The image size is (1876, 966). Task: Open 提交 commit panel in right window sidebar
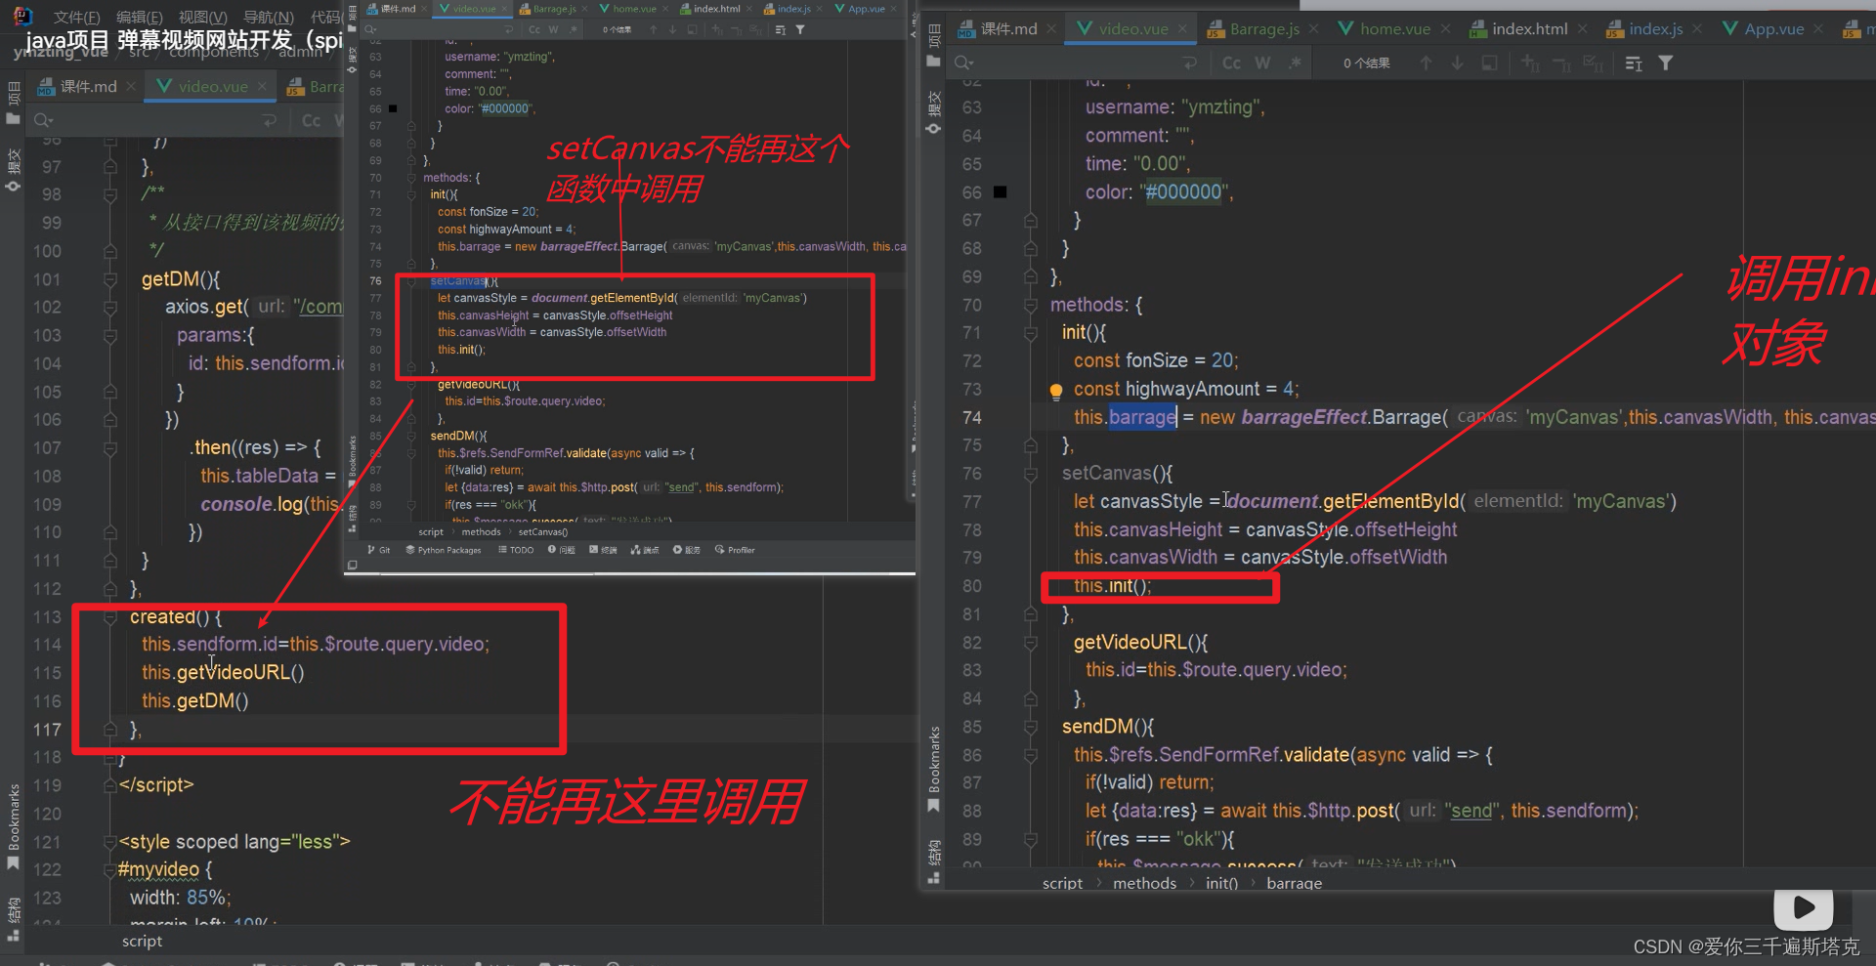point(934,112)
